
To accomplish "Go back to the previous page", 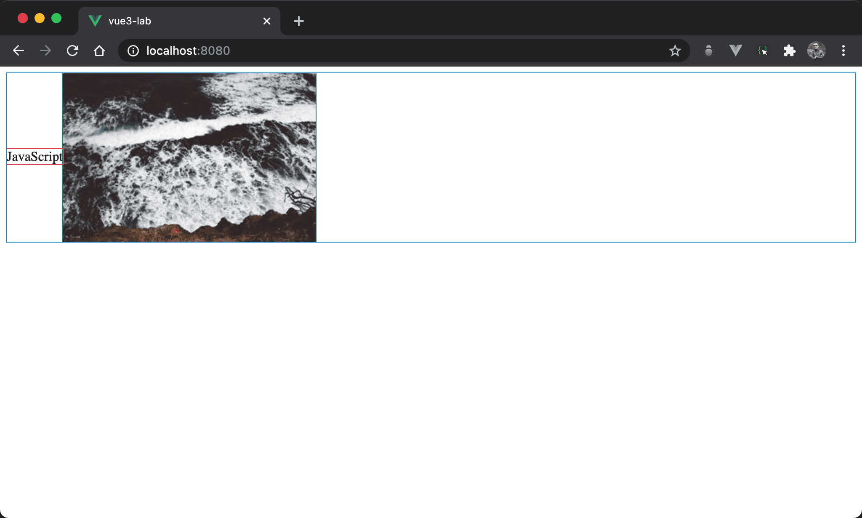I will [x=19, y=51].
